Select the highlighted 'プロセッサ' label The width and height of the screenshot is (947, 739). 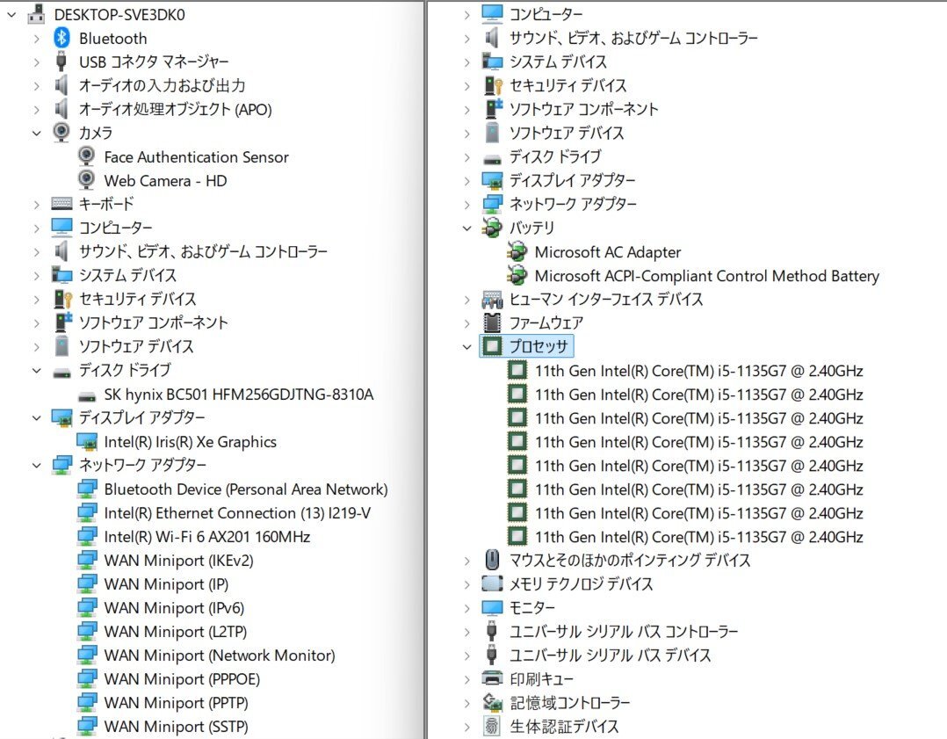click(539, 346)
